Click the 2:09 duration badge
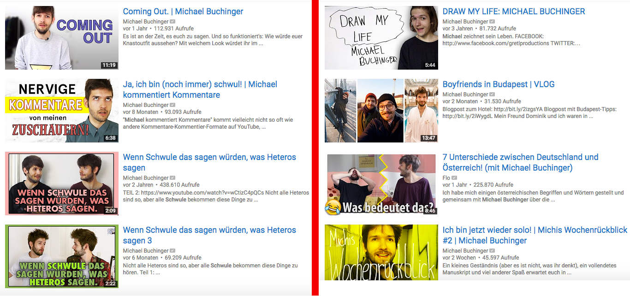This screenshot has height=296, width=630. 111,211
